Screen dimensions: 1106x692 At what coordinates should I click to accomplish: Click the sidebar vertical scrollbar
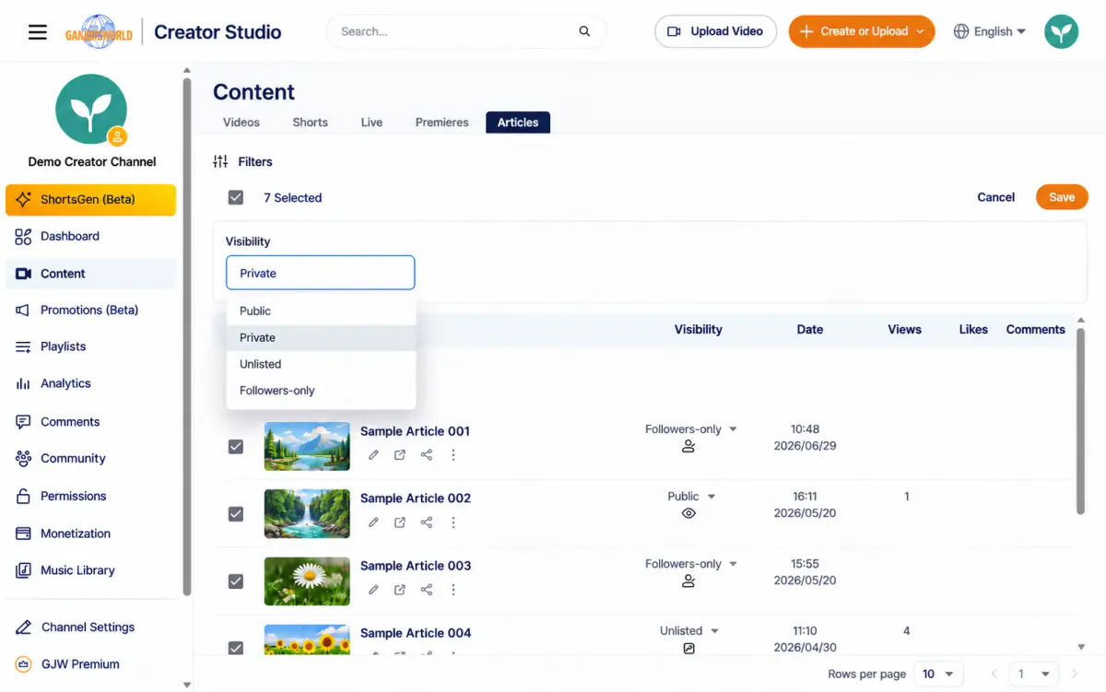pyautogui.click(x=187, y=336)
